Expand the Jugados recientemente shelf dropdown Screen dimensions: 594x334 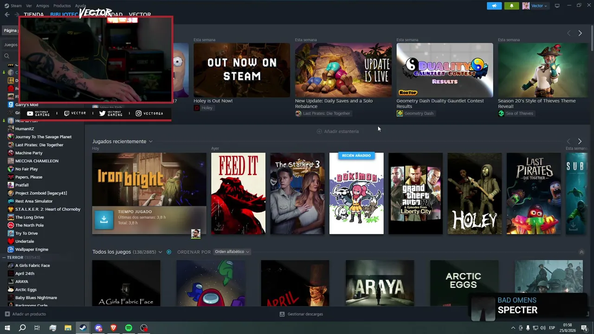[150, 141]
